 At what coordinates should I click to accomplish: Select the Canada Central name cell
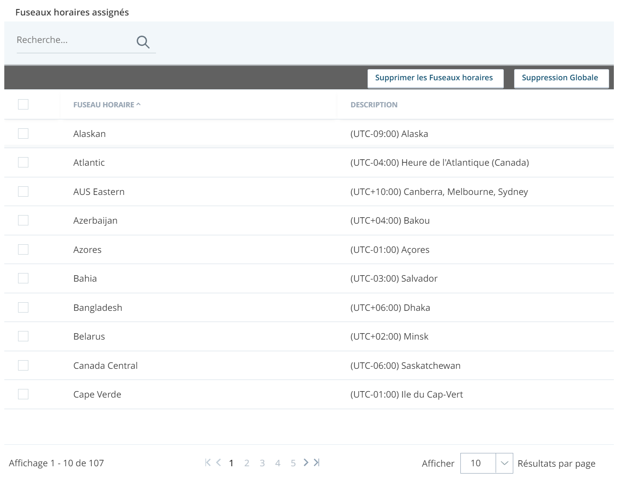[x=105, y=365]
